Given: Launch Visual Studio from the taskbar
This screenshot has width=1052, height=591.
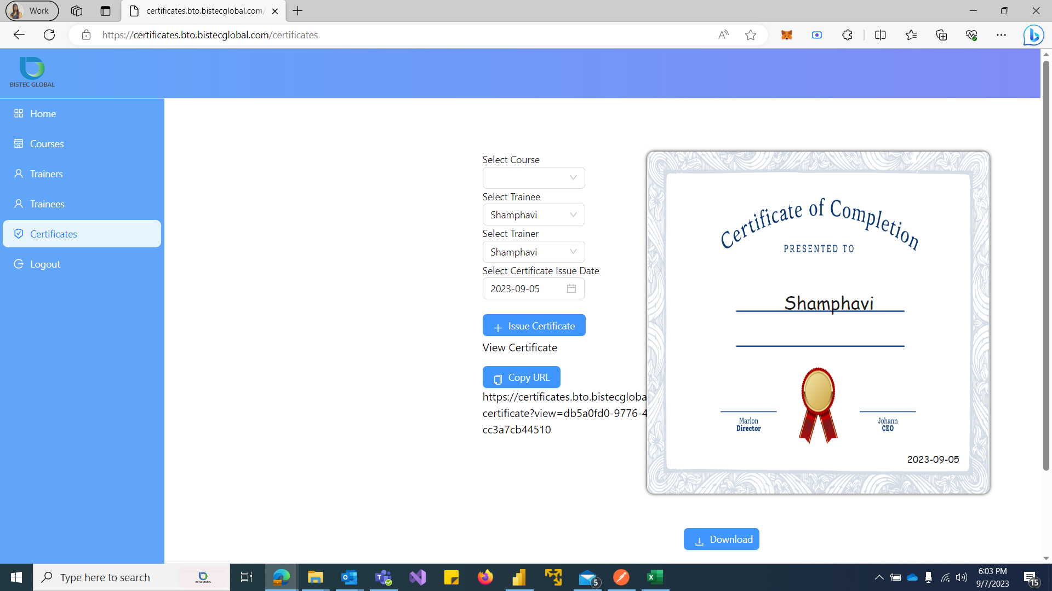Looking at the screenshot, I should pos(418,577).
